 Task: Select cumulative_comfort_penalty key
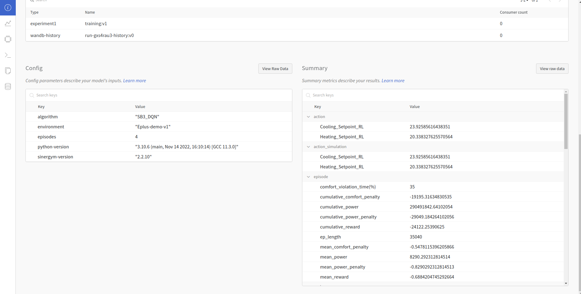pyautogui.click(x=350, y=197)
